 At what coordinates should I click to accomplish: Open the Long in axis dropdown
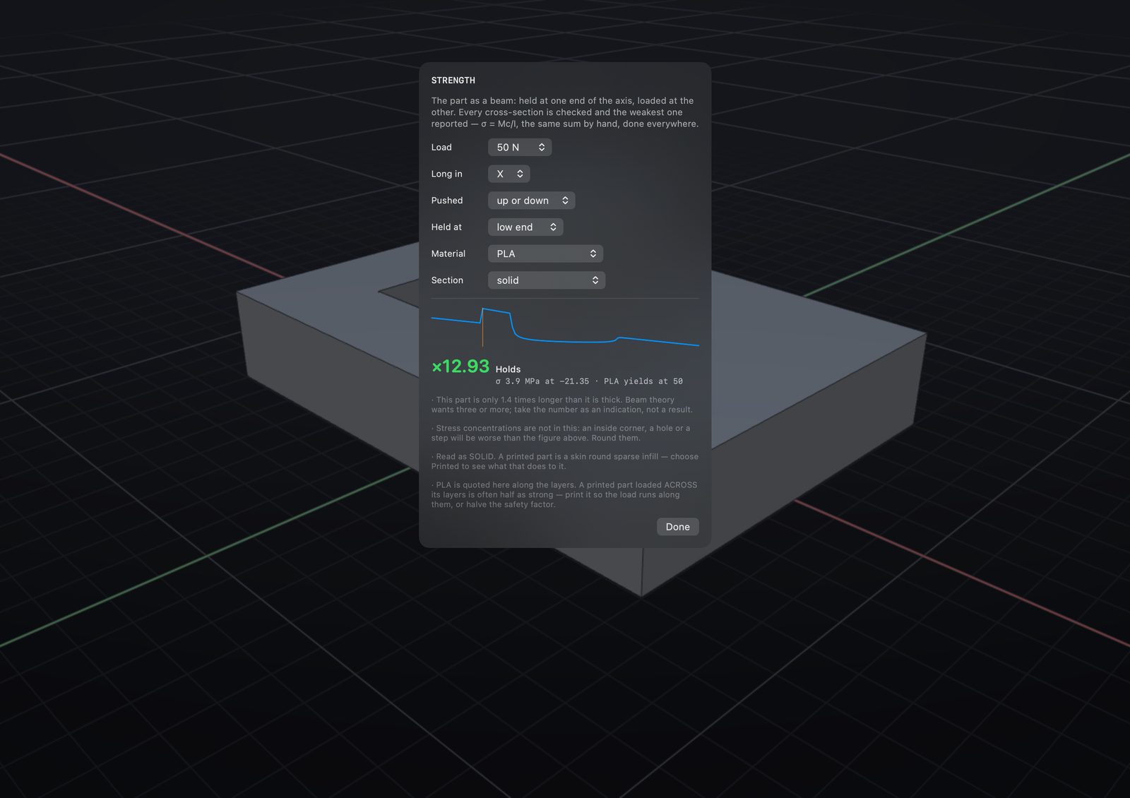[x=509, y=174]
